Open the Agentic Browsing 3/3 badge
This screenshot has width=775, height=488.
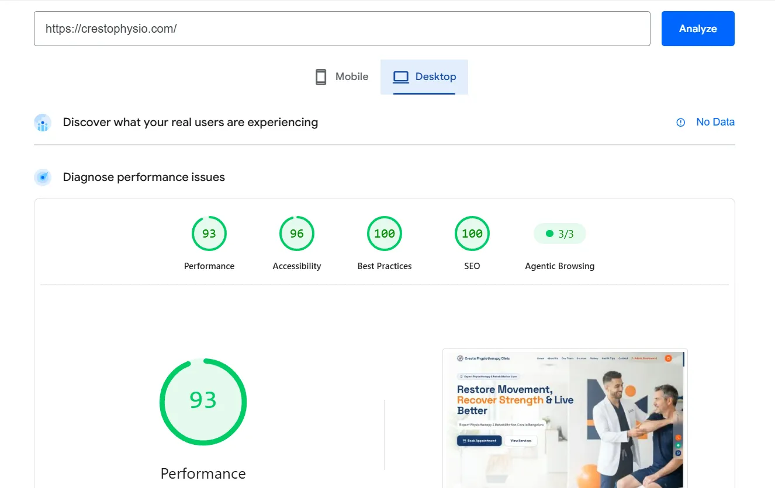click(x=560, y=233)
